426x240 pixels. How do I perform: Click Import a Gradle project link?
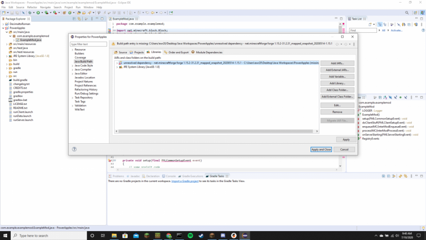185,181
